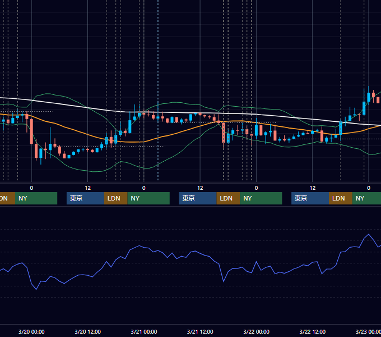Click the 3/22 00:00 date label

257,331
